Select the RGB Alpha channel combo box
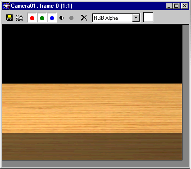 [116, 18]
